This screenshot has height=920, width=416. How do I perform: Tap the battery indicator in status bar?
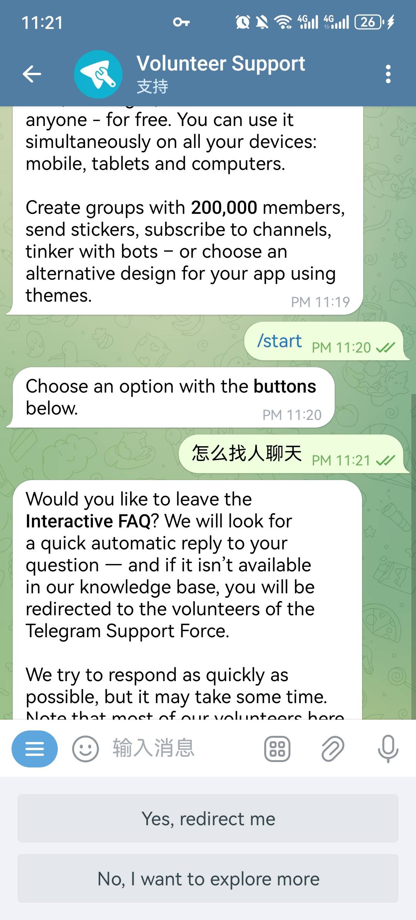[370, 22]
